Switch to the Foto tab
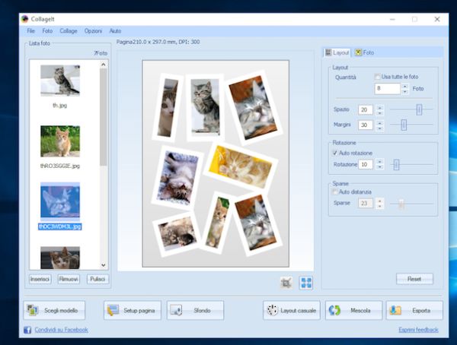 (x=364, y=52)
